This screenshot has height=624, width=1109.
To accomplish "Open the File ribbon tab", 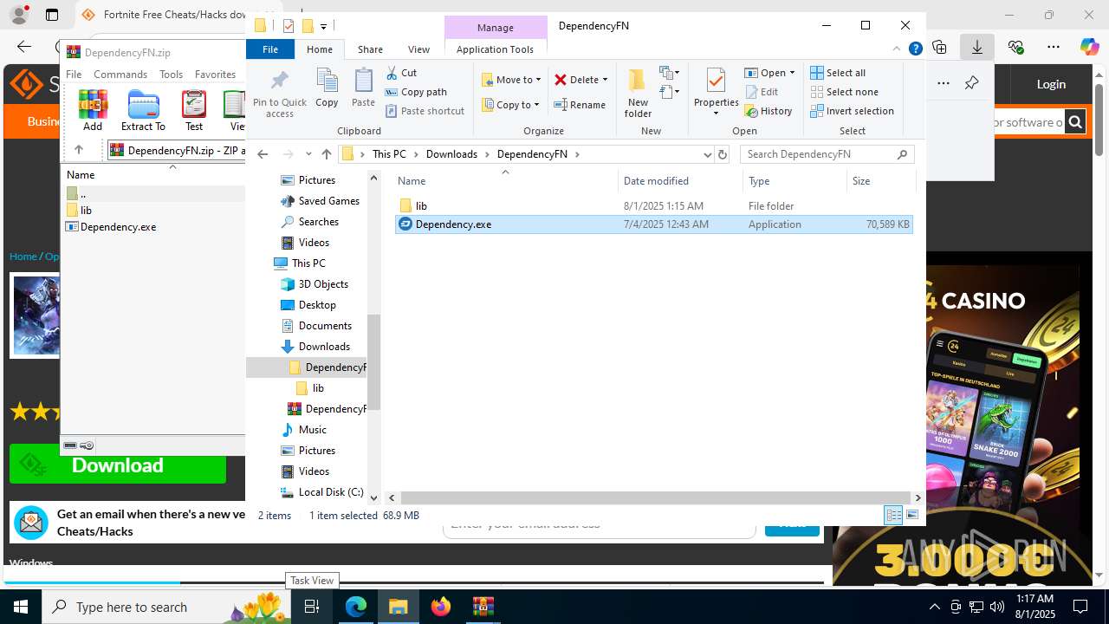I will pyautogui.click(x=270, y=49).
